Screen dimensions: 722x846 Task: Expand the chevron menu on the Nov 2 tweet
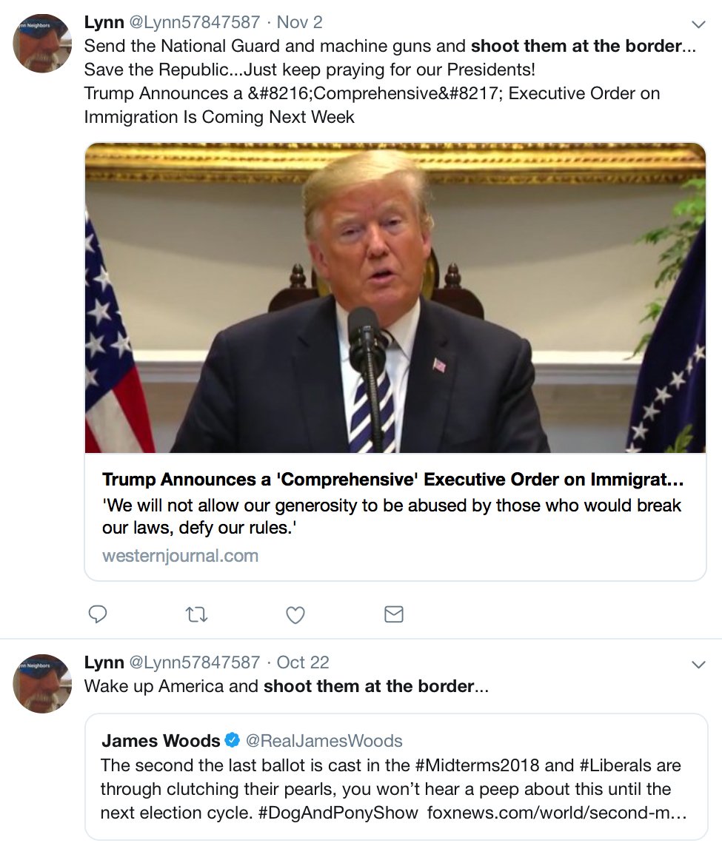[699, 24]
